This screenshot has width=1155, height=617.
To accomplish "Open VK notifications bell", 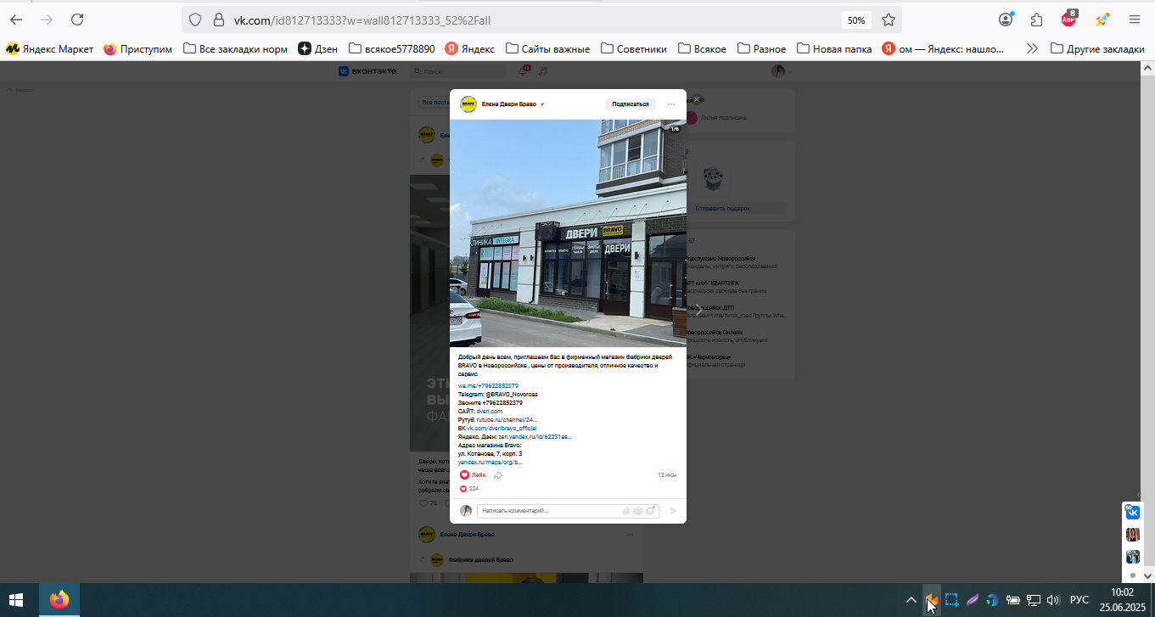I will (x=524, y=71).
